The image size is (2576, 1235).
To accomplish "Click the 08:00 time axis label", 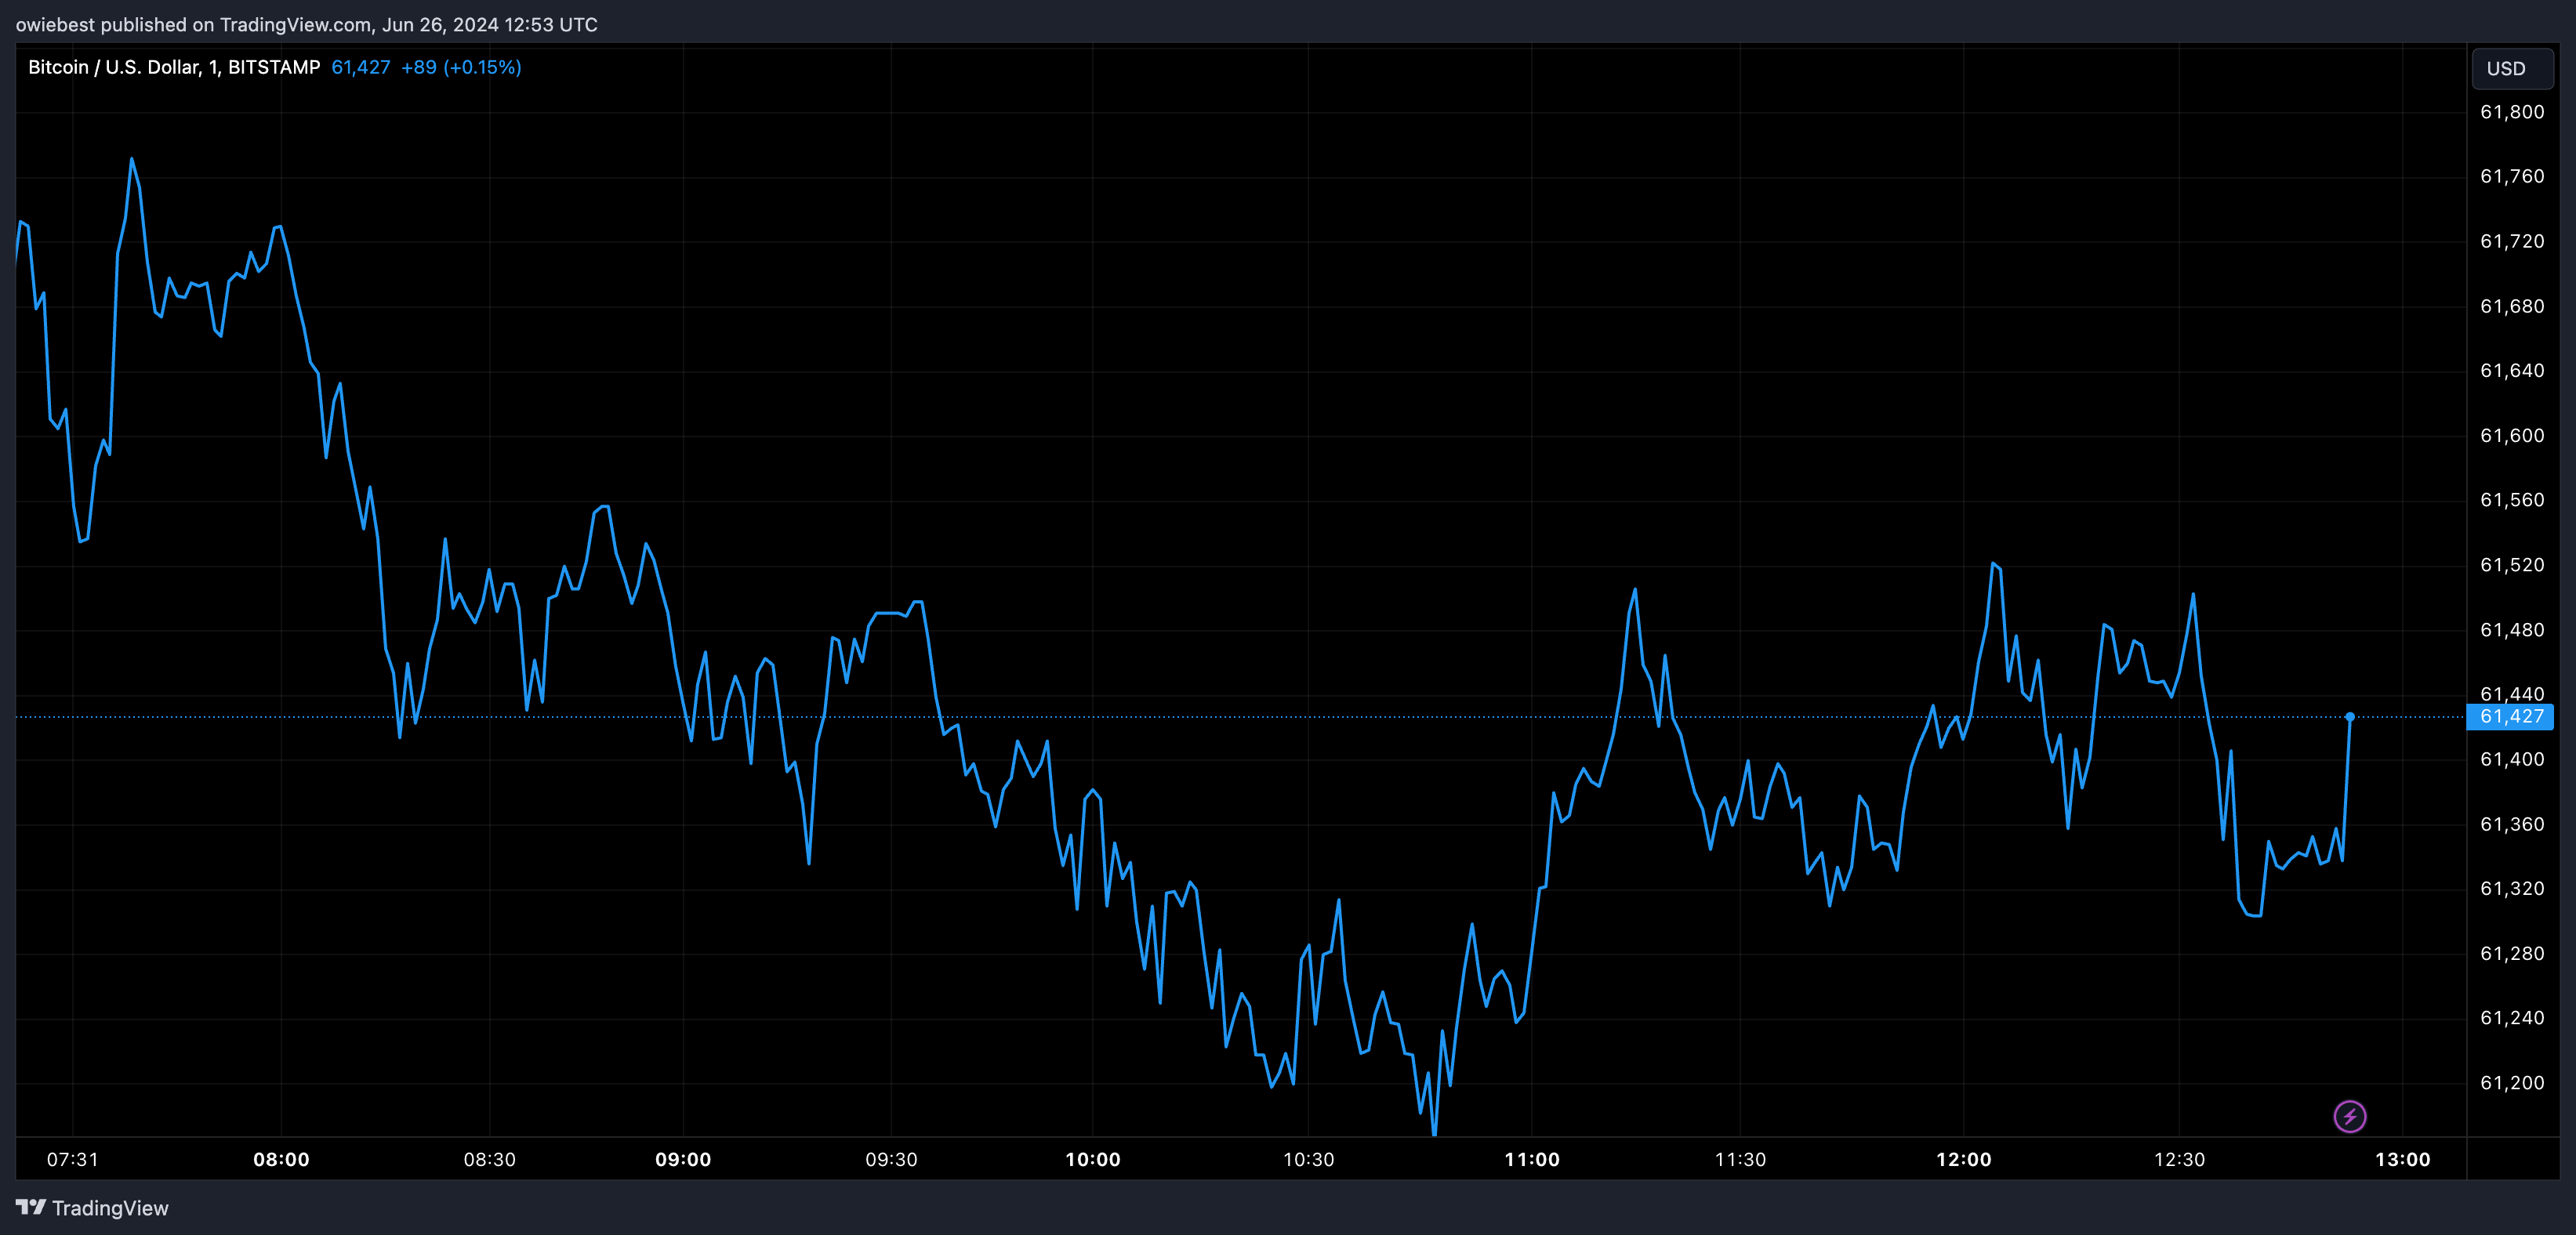I will click(281, 1159).
